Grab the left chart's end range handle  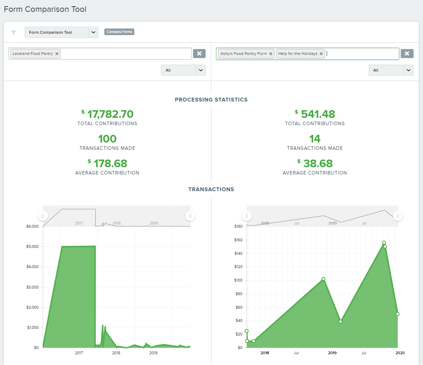point(190,216)
